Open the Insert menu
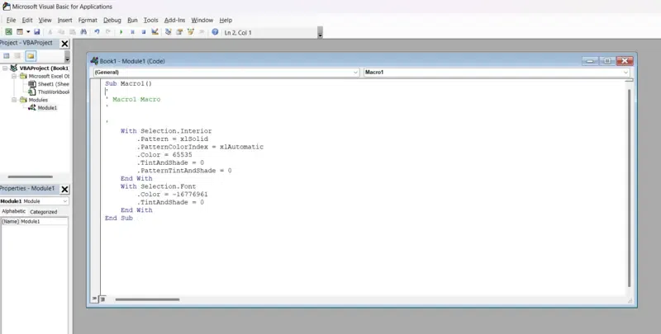 (65, 20)
